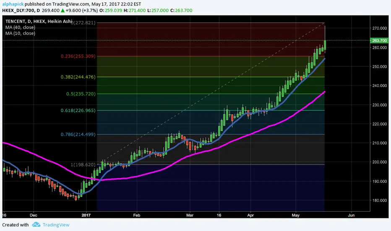Screen dimensions: 391x231
Task: Click the 1(198.620) Fibonacci label
Action: click(x=83, y=165)
